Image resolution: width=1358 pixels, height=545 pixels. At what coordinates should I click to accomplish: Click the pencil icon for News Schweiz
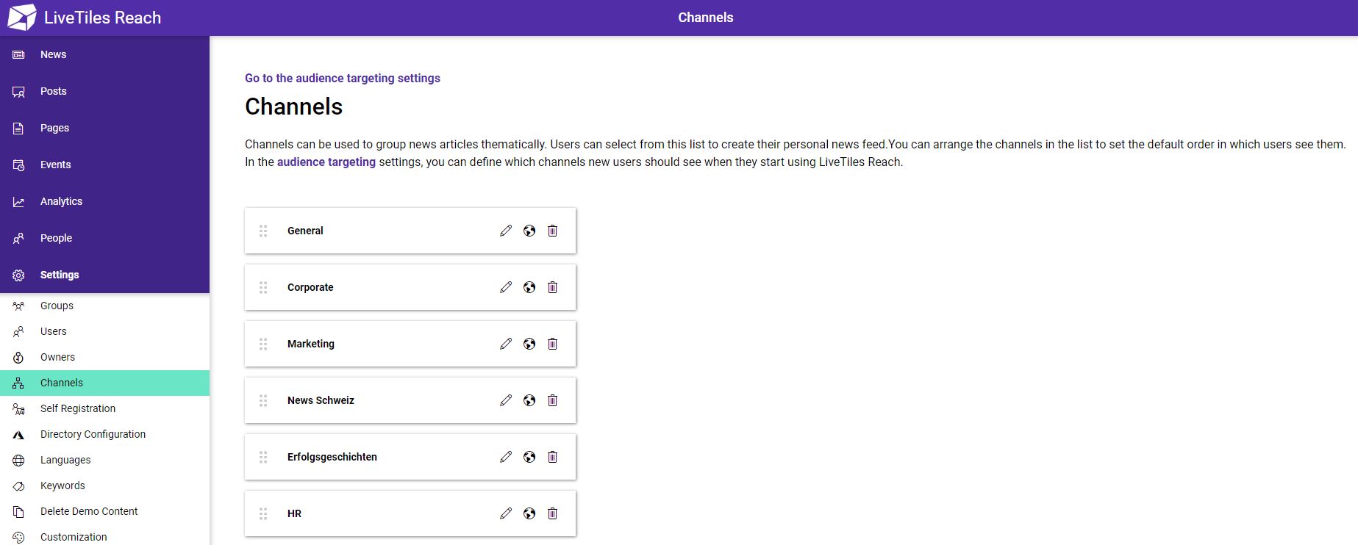tap(506, 400)
